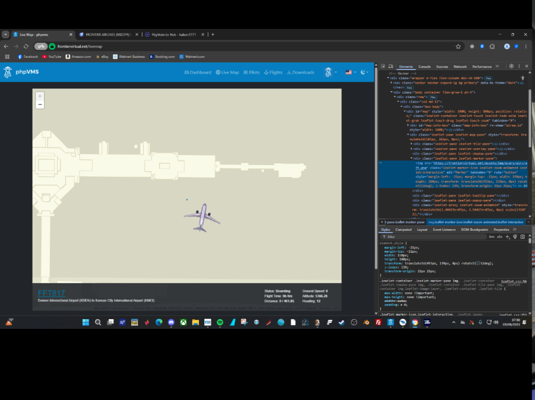Toggle element state with :hov button
Viewport: 535px width, 400px height.
point(491,236)
